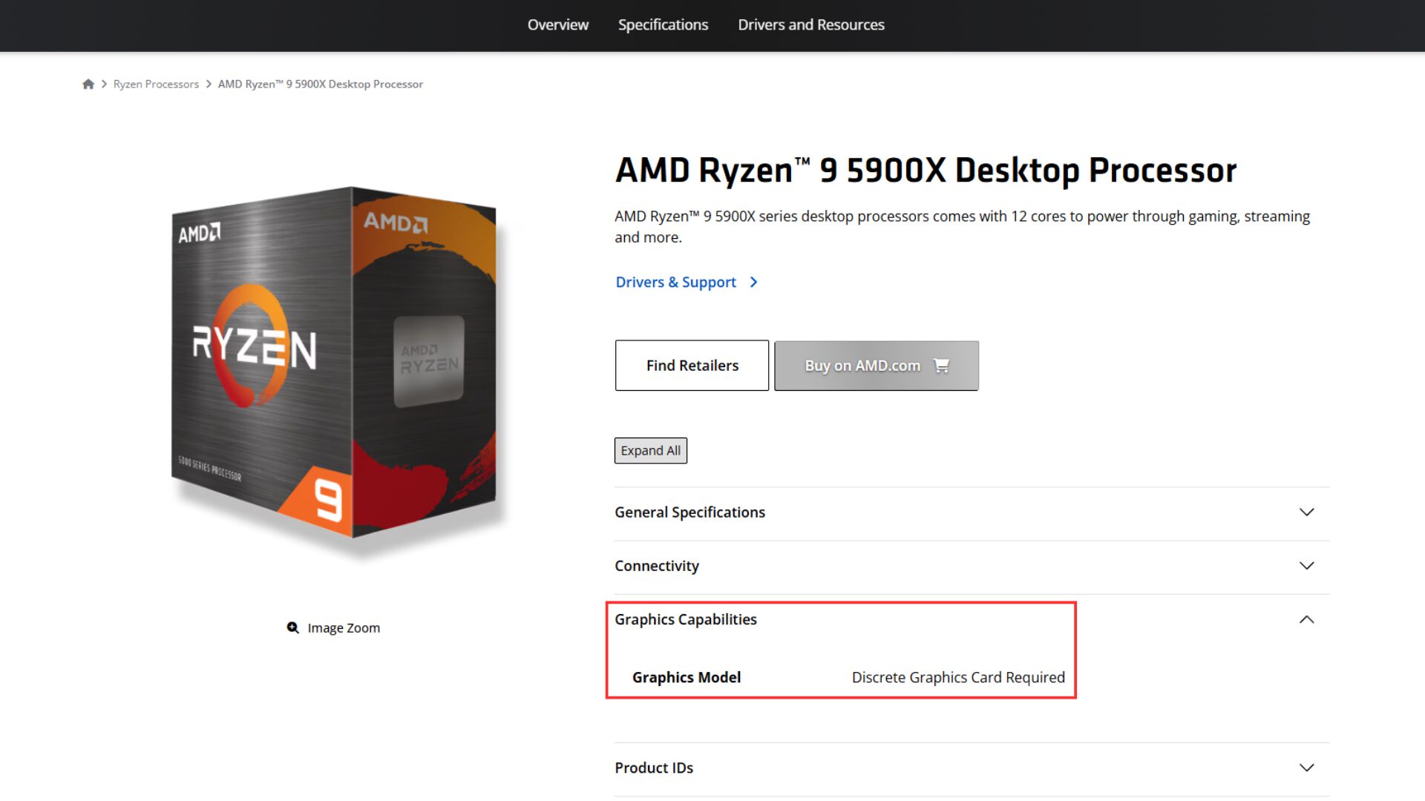Expand the Connectivity section
This screenshot has height=801, width=1425.
coord(972,566)
